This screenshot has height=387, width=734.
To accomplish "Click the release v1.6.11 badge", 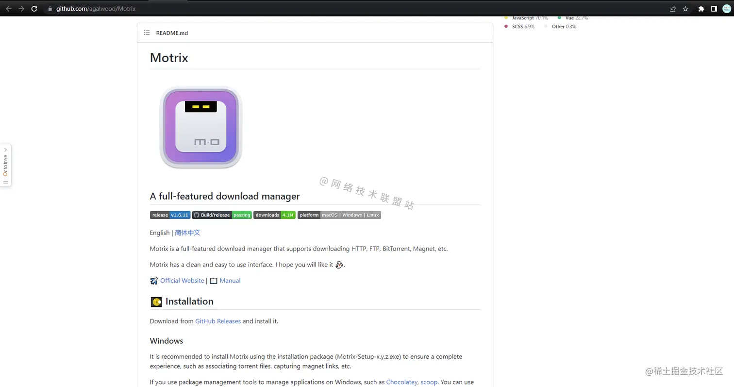I will (170, 215).
